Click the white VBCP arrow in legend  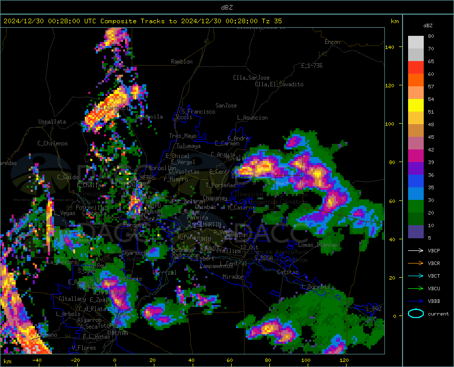click(x=416, y=250)
